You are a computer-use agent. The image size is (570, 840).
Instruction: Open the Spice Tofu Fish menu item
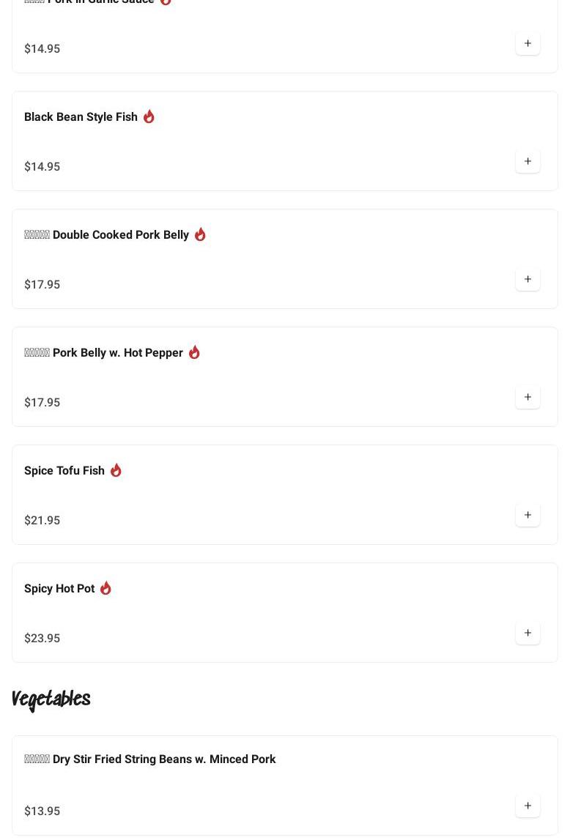[64, 471]
